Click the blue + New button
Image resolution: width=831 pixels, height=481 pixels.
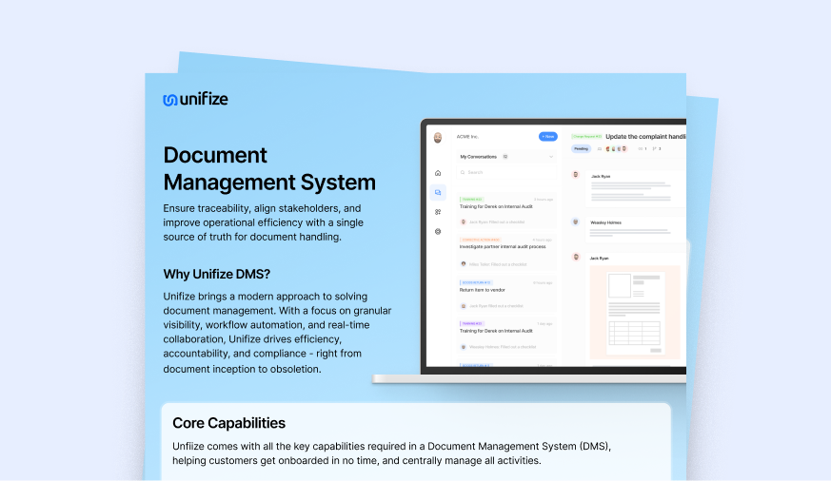(x=548, y=137)
